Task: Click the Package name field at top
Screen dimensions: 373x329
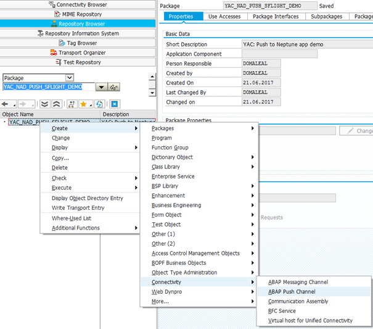Action: click(270, 6)
